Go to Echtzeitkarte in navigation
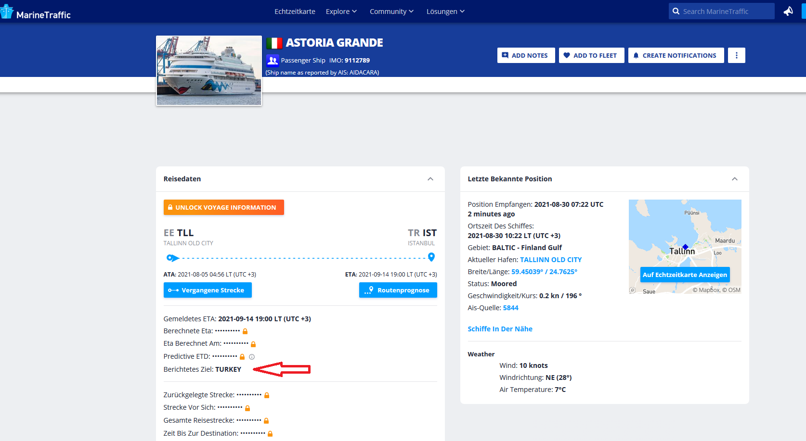Image resolution: width=806 pixels, height=441 pixels. [x=295, y=12]
